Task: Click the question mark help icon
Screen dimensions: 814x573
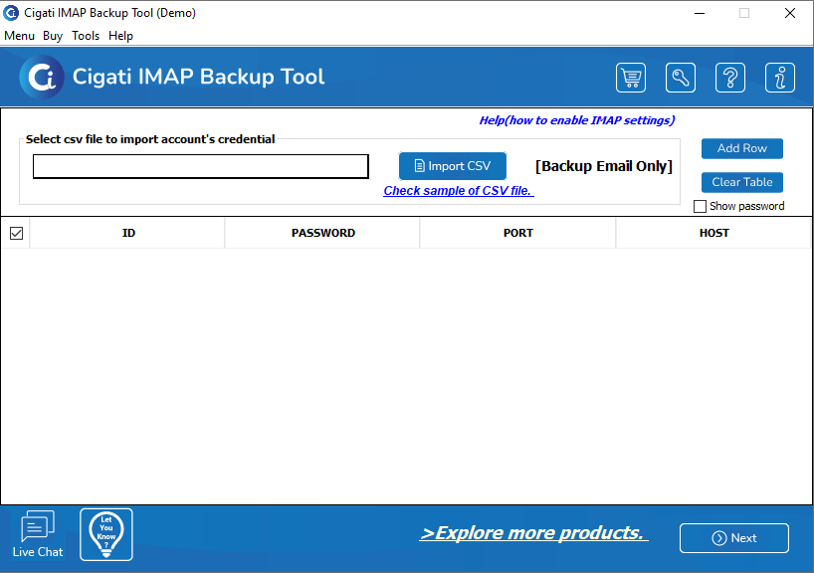Action: (730, 78)
